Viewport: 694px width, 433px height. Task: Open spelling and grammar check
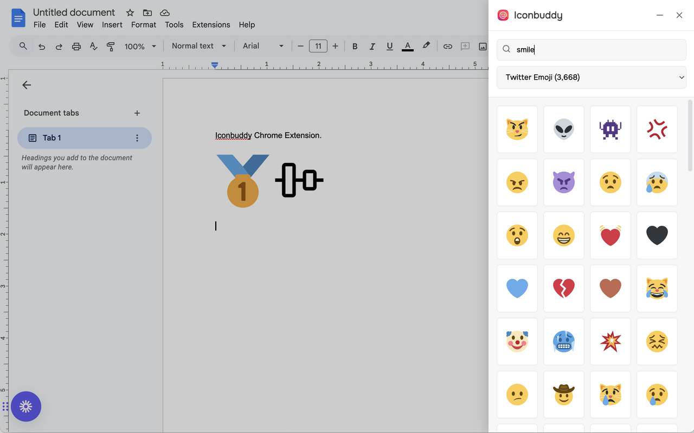click(x=93, y=46)
